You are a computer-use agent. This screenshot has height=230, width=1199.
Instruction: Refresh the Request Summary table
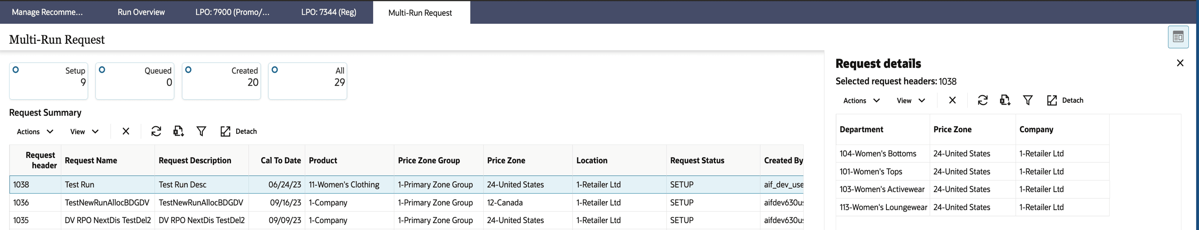tap(156, 131)
